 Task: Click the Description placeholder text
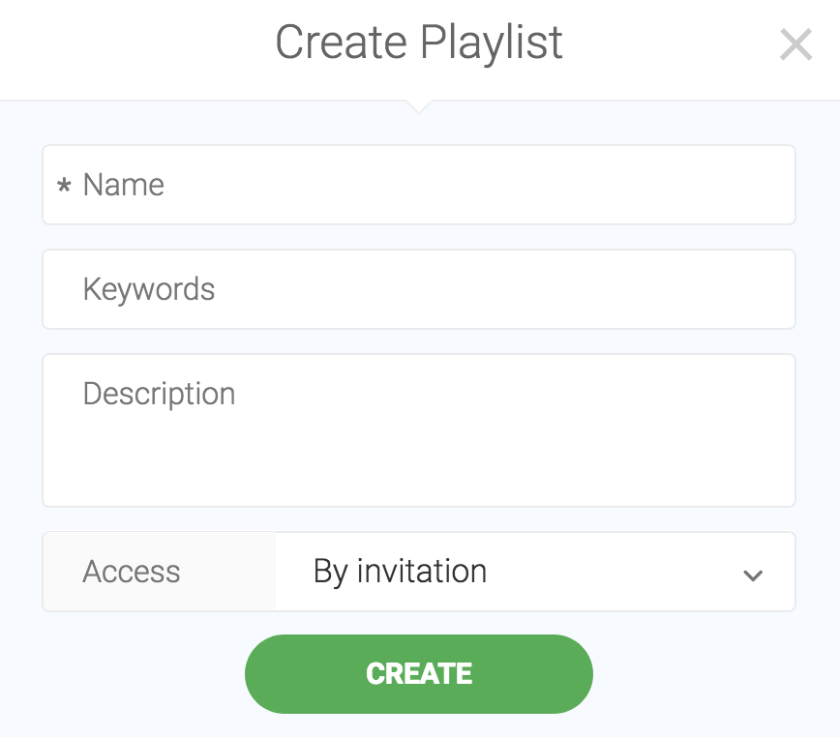pos(159,394)
